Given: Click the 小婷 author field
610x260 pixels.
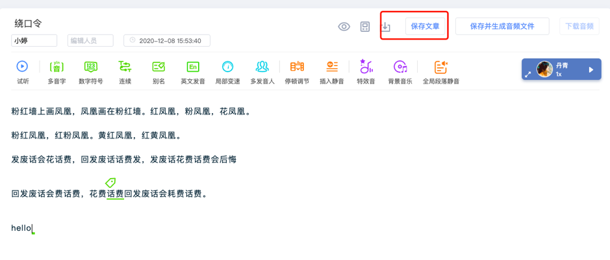Looking at the screenshot, I should tap(34, 40).
